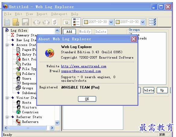Image resolution: width=176 pixels, height=137 pixels.
Task: Click the File Types colored shapes icon
Action: [18, 68]
